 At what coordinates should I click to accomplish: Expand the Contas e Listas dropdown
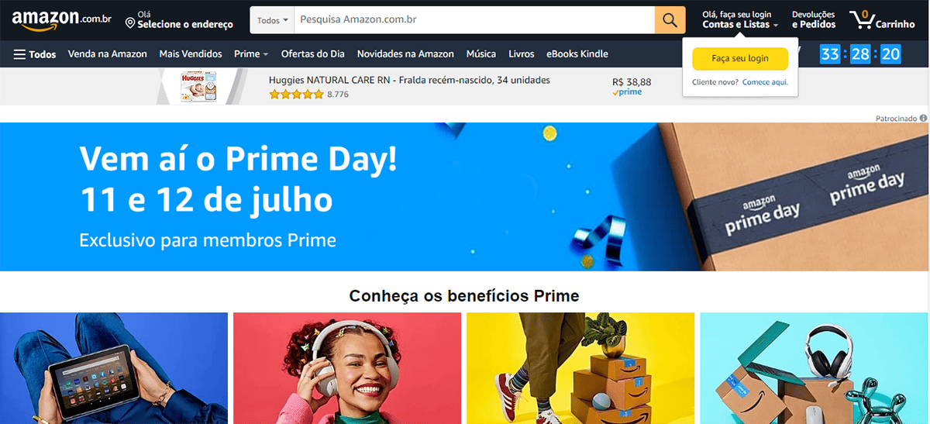pyautogui.click(x=740, y=25)
